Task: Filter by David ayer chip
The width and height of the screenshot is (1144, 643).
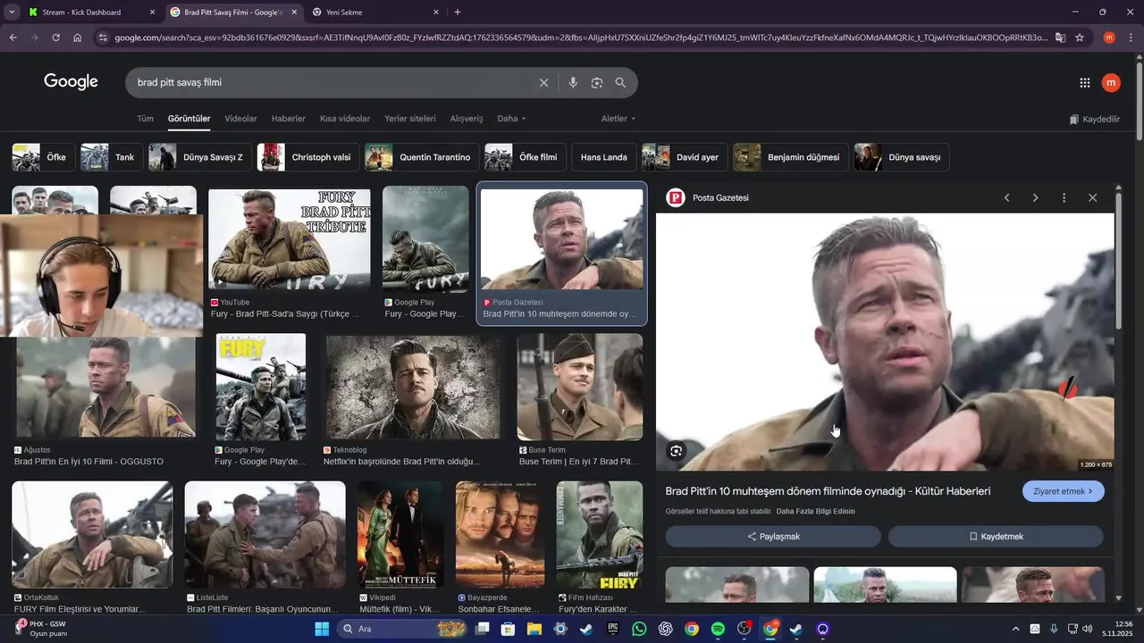Action: pyautogui.click(x=685, y=157)
